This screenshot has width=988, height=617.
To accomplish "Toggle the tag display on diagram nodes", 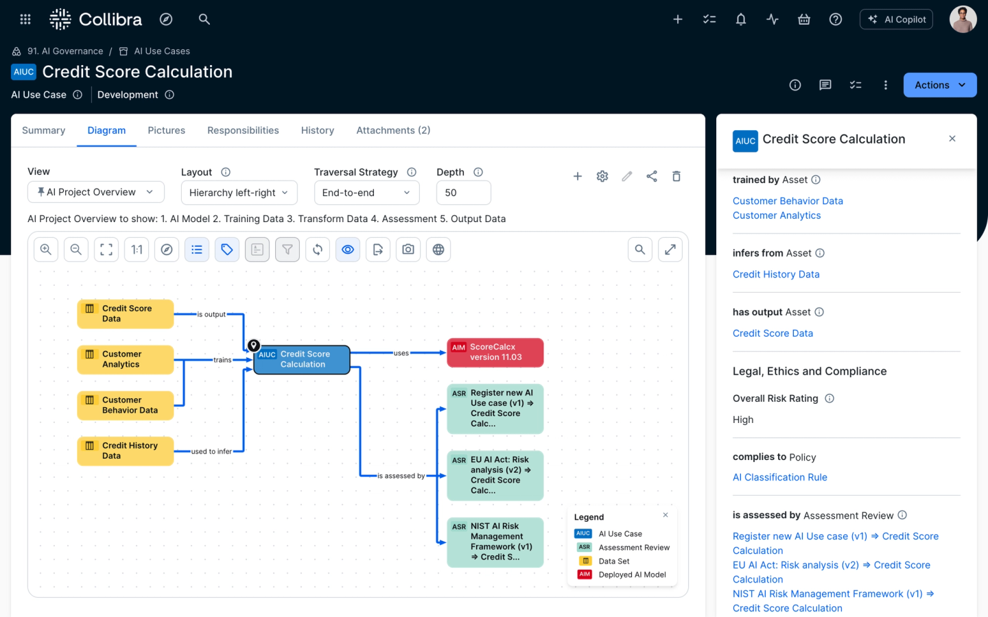I will (227, 249).
